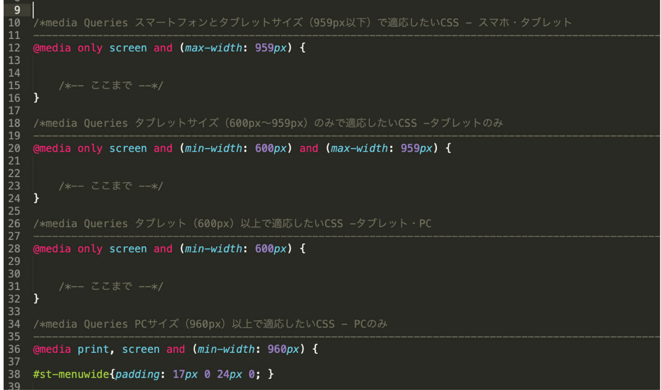Click the ここまで comment on line 31
Image resolution: width=661 pixels, height=390 pixels.
(111, 286)
